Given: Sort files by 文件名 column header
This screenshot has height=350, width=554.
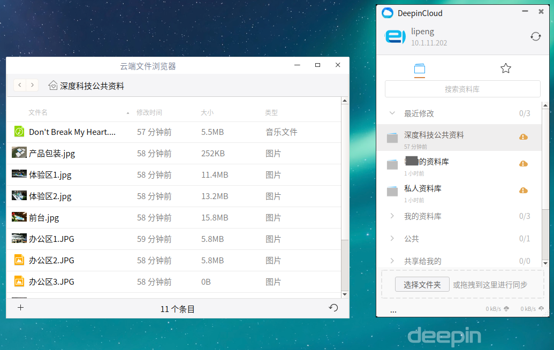Looking at the screenshot, I should pyautogui.click(x=38, y=112).
